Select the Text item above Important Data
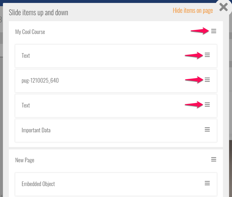 (x=26, y=105)
